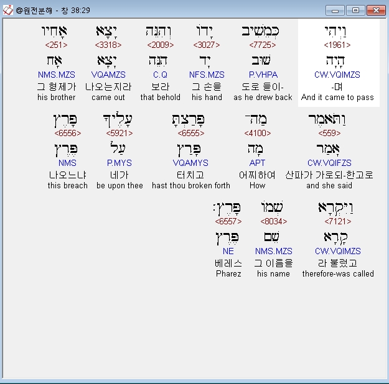389x384 pixels.
Task: Click the English gloss 'and she said'
Action: (329, 185)
